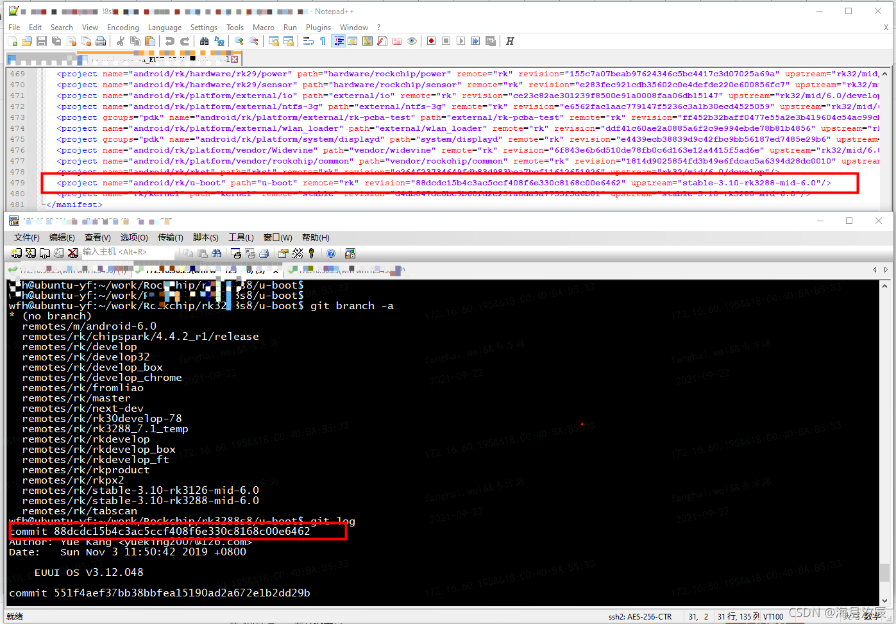The width and height of the screenshot is (896, 624).
Task: Switch to the first terminal session tab
Action: [67, 271]
